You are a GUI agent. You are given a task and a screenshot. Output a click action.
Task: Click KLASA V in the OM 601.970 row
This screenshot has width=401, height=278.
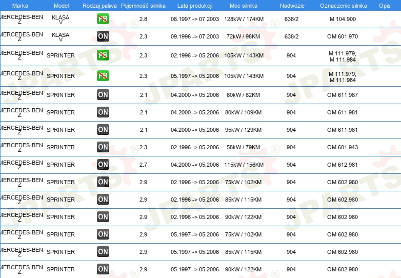[x=61, y=37]
